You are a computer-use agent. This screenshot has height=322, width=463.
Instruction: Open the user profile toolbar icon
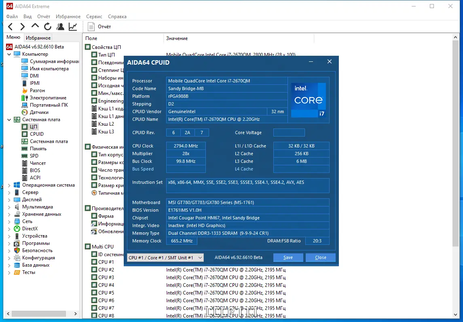pyautogui.click(x=60, y=27)
